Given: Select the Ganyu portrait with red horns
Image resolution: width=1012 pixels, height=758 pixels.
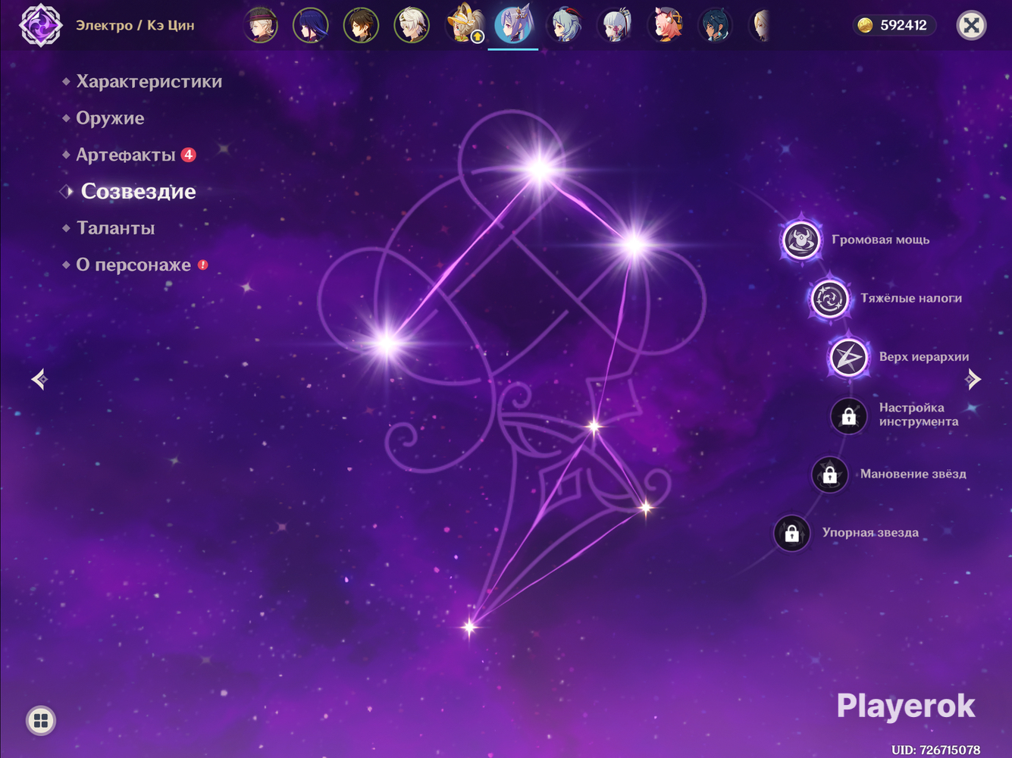Looking at the screenshot, I should 565,25.
